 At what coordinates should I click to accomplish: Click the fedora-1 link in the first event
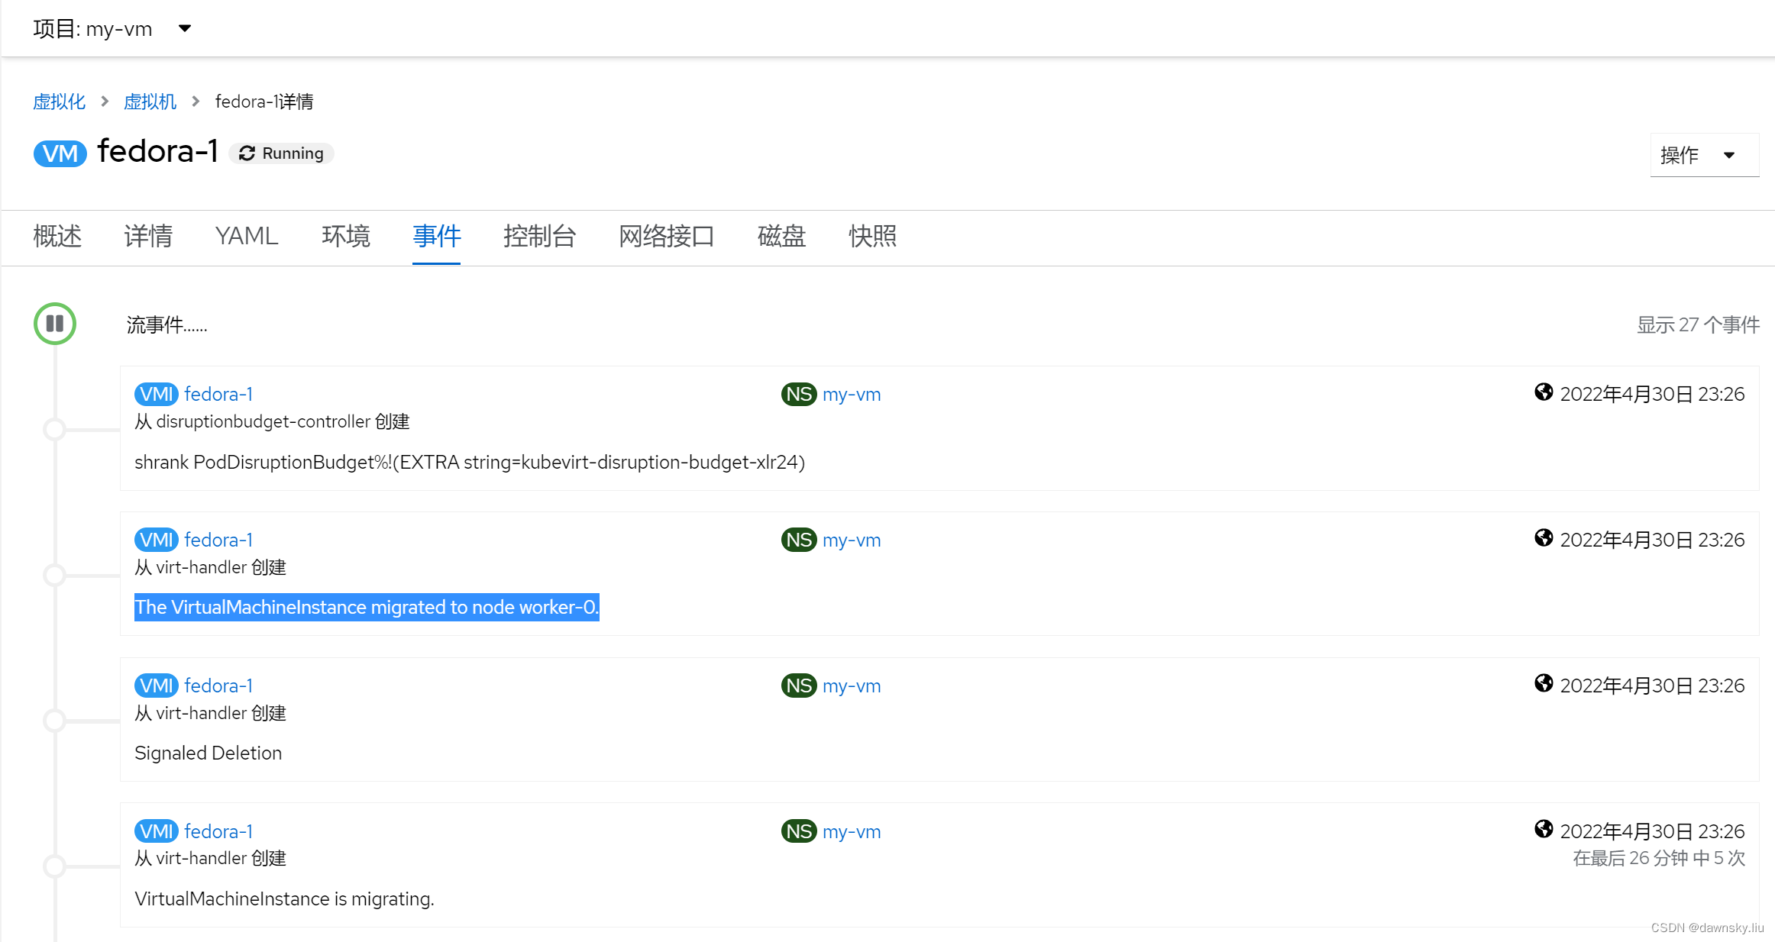[218, 394]
